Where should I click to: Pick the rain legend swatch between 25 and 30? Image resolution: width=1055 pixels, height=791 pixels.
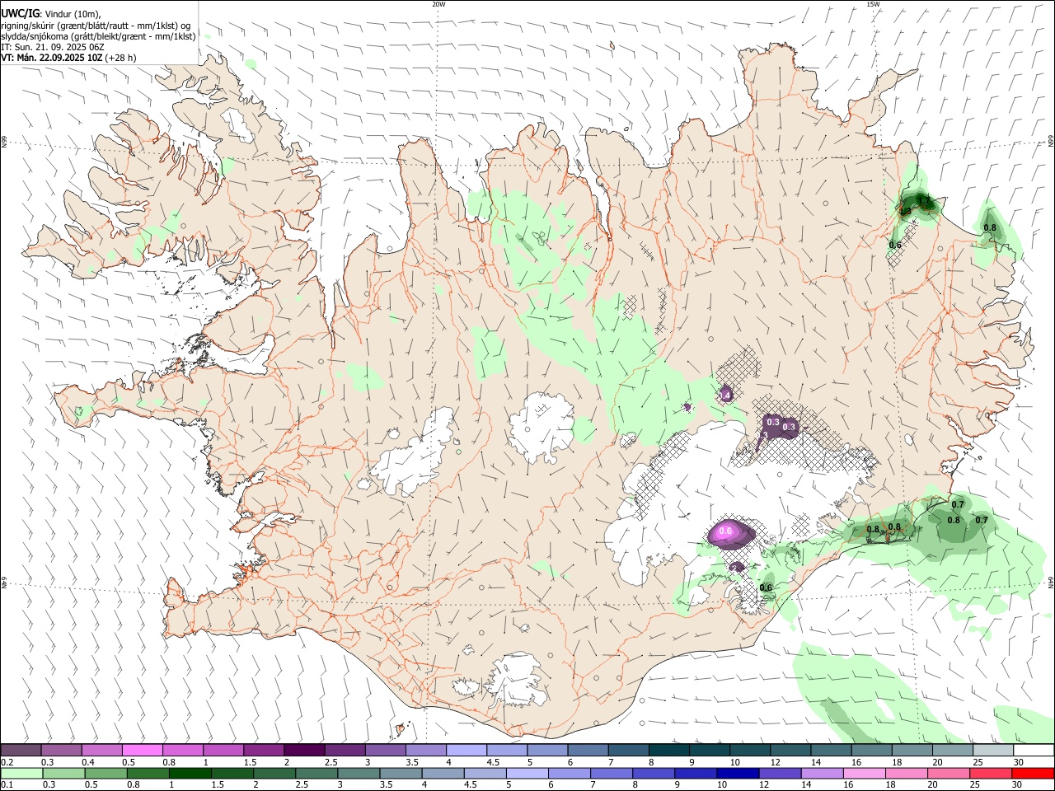point(992,773)
